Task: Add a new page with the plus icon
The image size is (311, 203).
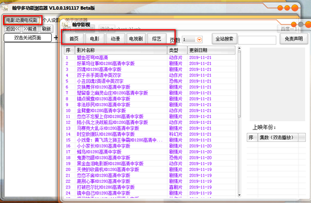Action: coord(56,37)
